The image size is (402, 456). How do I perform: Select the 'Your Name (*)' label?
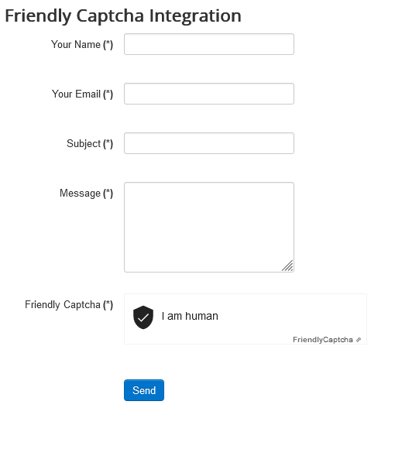(82, 44)
